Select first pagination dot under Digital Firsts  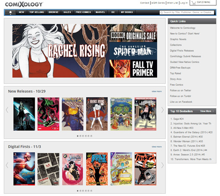(77, 191)
